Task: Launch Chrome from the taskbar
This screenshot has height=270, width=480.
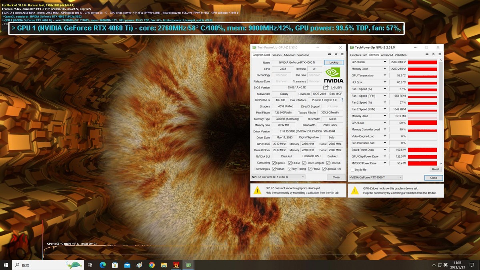Action: 152,265
